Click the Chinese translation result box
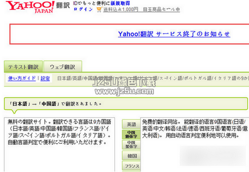The height and width of the screenshot is (172, 249). pyautogui.click(x=195, y=144)
